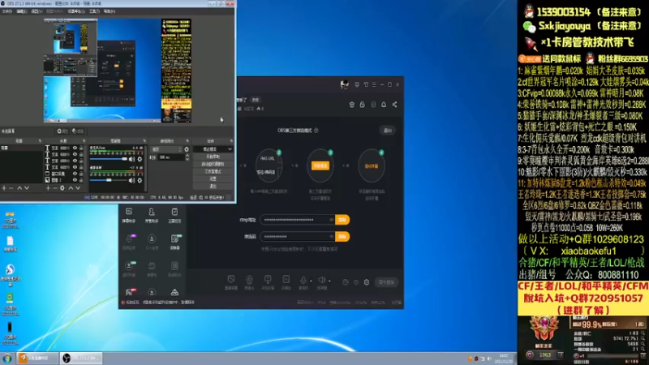Move source up in OBS Sources dock
Viewport: 649px width, 365px height.
point(71,188)
